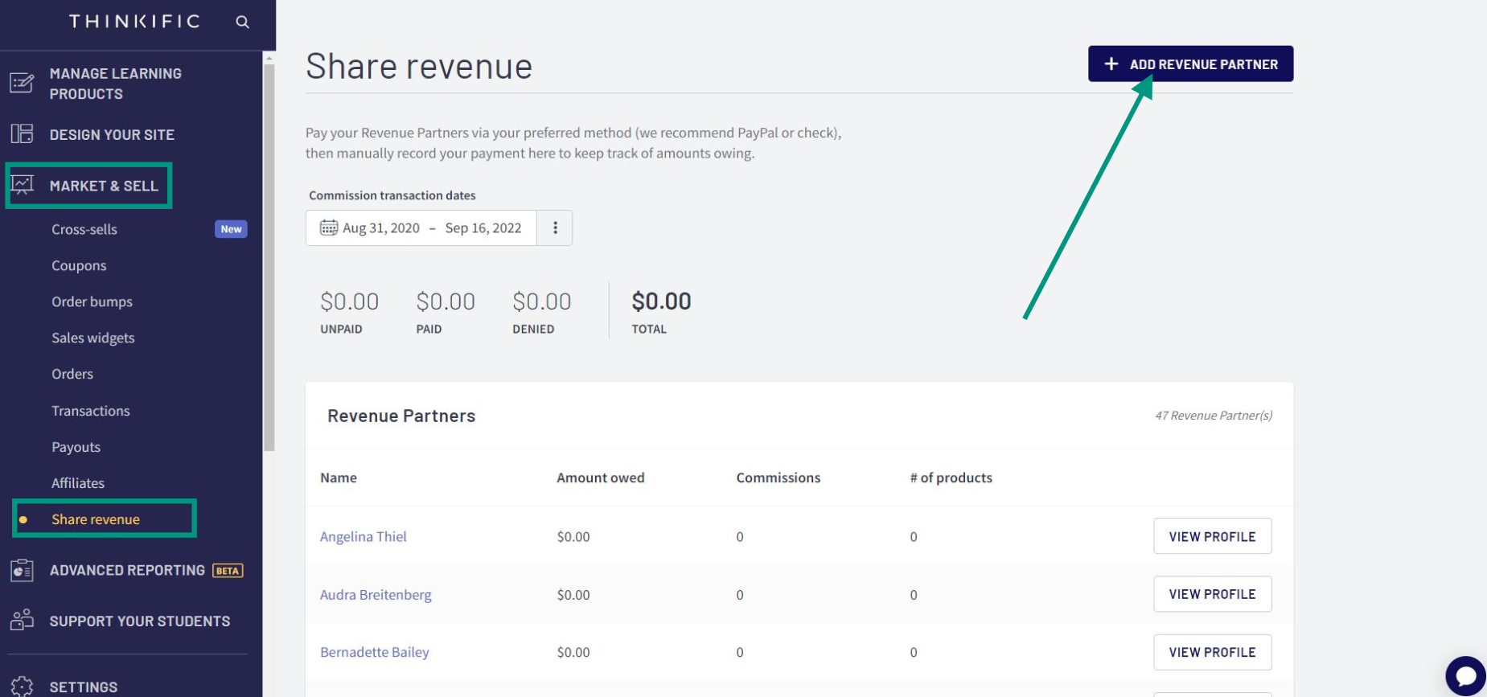
Task: Open Settings section
Action: pos(84,687)
